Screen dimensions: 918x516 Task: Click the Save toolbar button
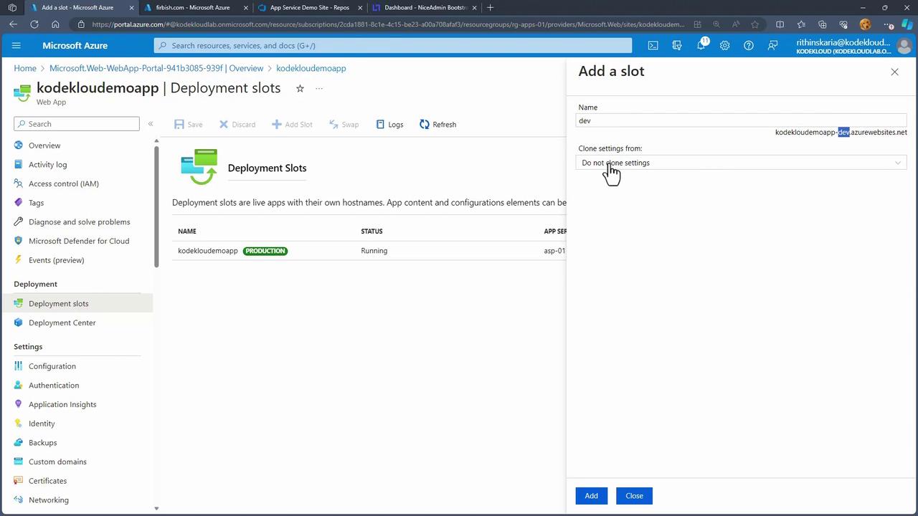coord(189,124)
